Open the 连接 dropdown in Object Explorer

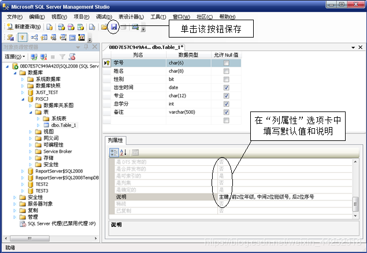point(15,57)
